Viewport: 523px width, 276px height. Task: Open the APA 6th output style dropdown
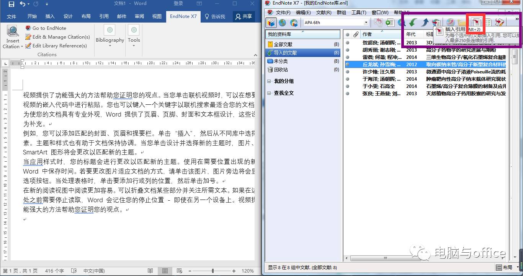[366, 22]
